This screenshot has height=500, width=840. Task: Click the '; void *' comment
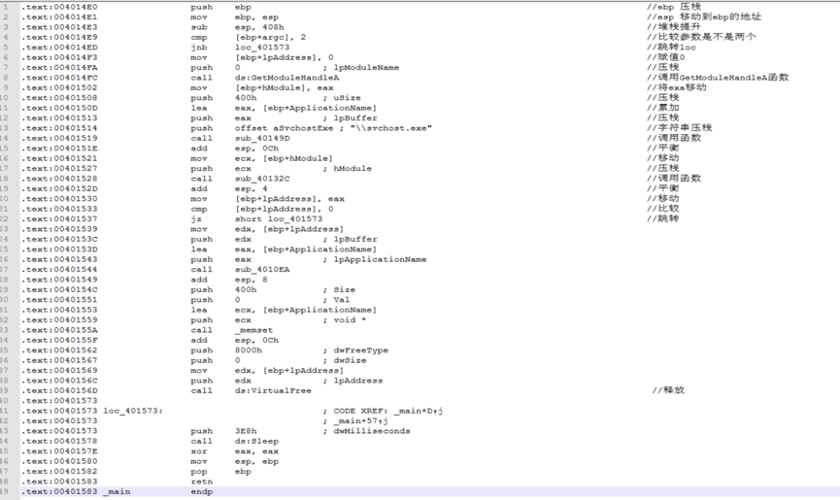(x=345, y=320)
